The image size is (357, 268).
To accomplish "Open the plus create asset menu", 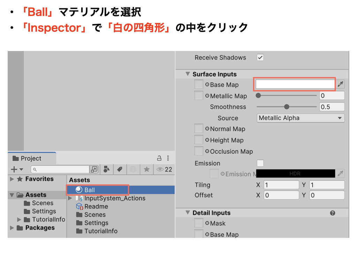I will pyautogui.click(x=16, y=169).
